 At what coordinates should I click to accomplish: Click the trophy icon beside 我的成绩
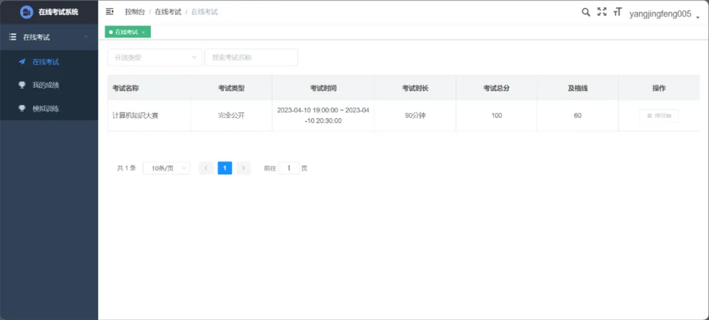(22, 85)
